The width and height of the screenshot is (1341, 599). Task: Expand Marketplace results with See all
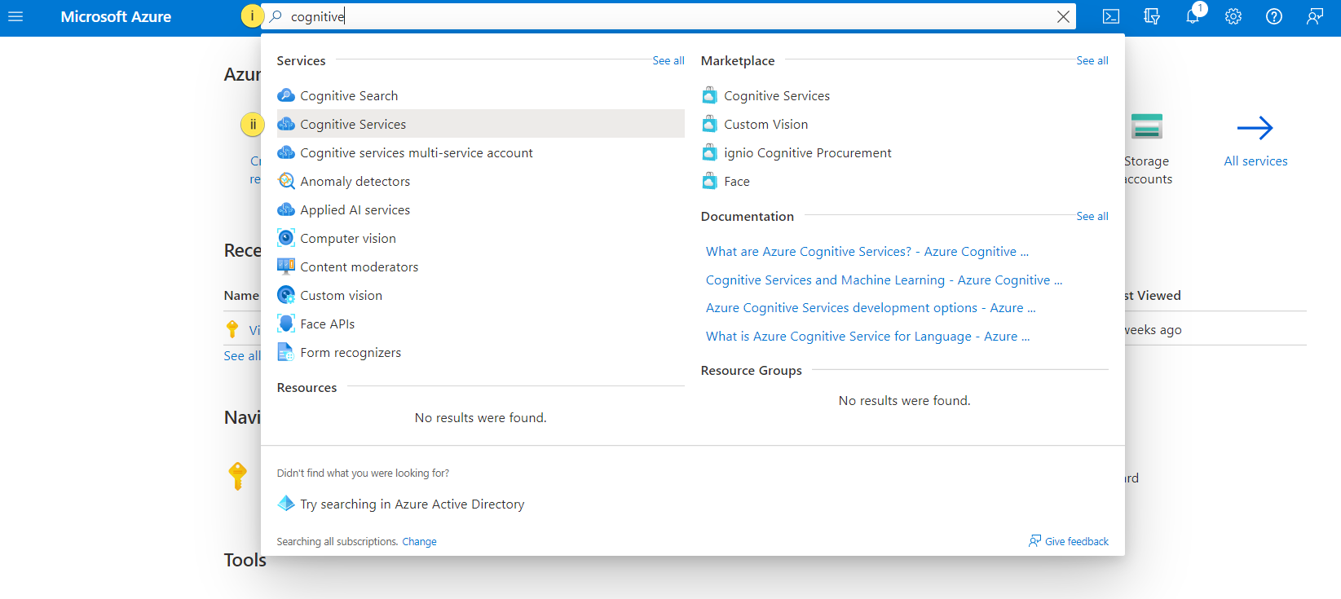pyautogui.click(x=1092, y=60)
